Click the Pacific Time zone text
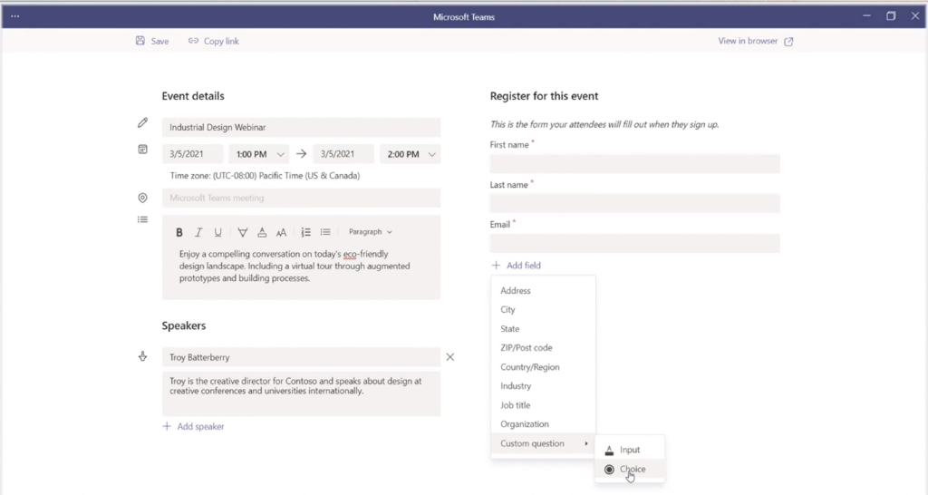The width and height of the screenshot is (928, 495). click(266, 176)
